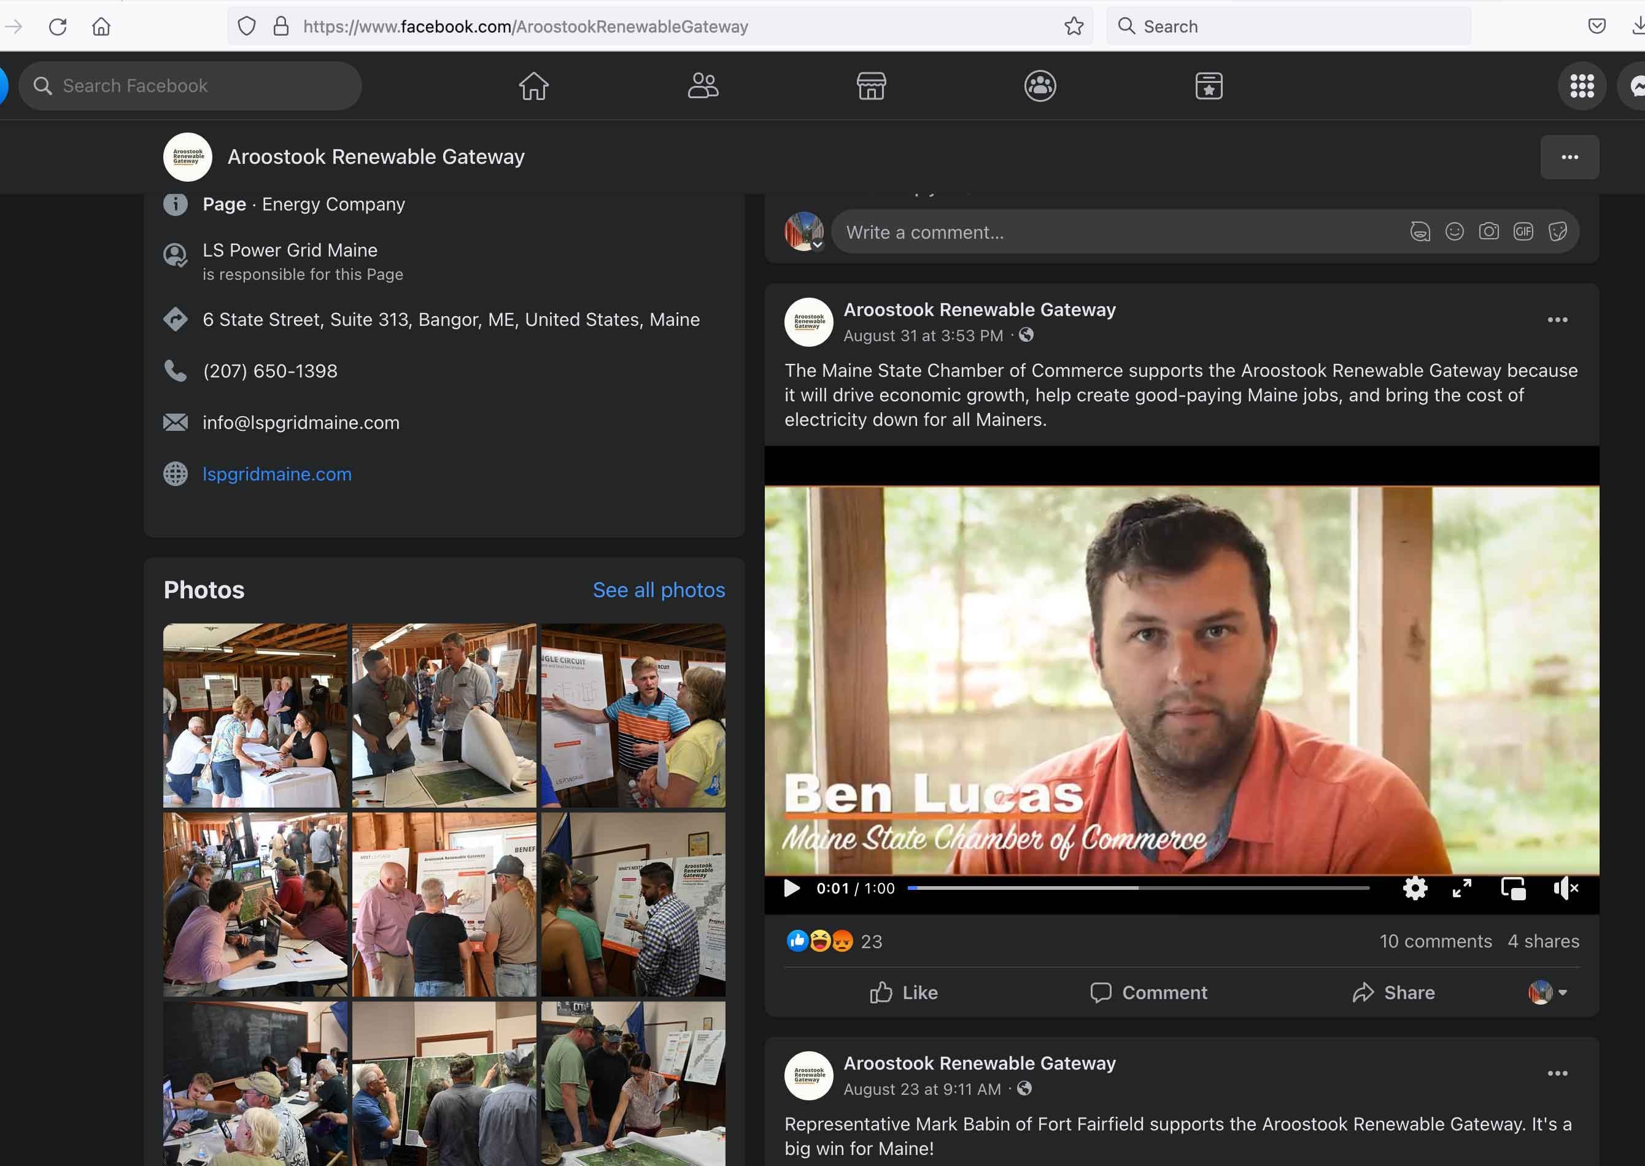Open Messenger icon in top bar
1645x1166 pixels.
click(1633, 85)
